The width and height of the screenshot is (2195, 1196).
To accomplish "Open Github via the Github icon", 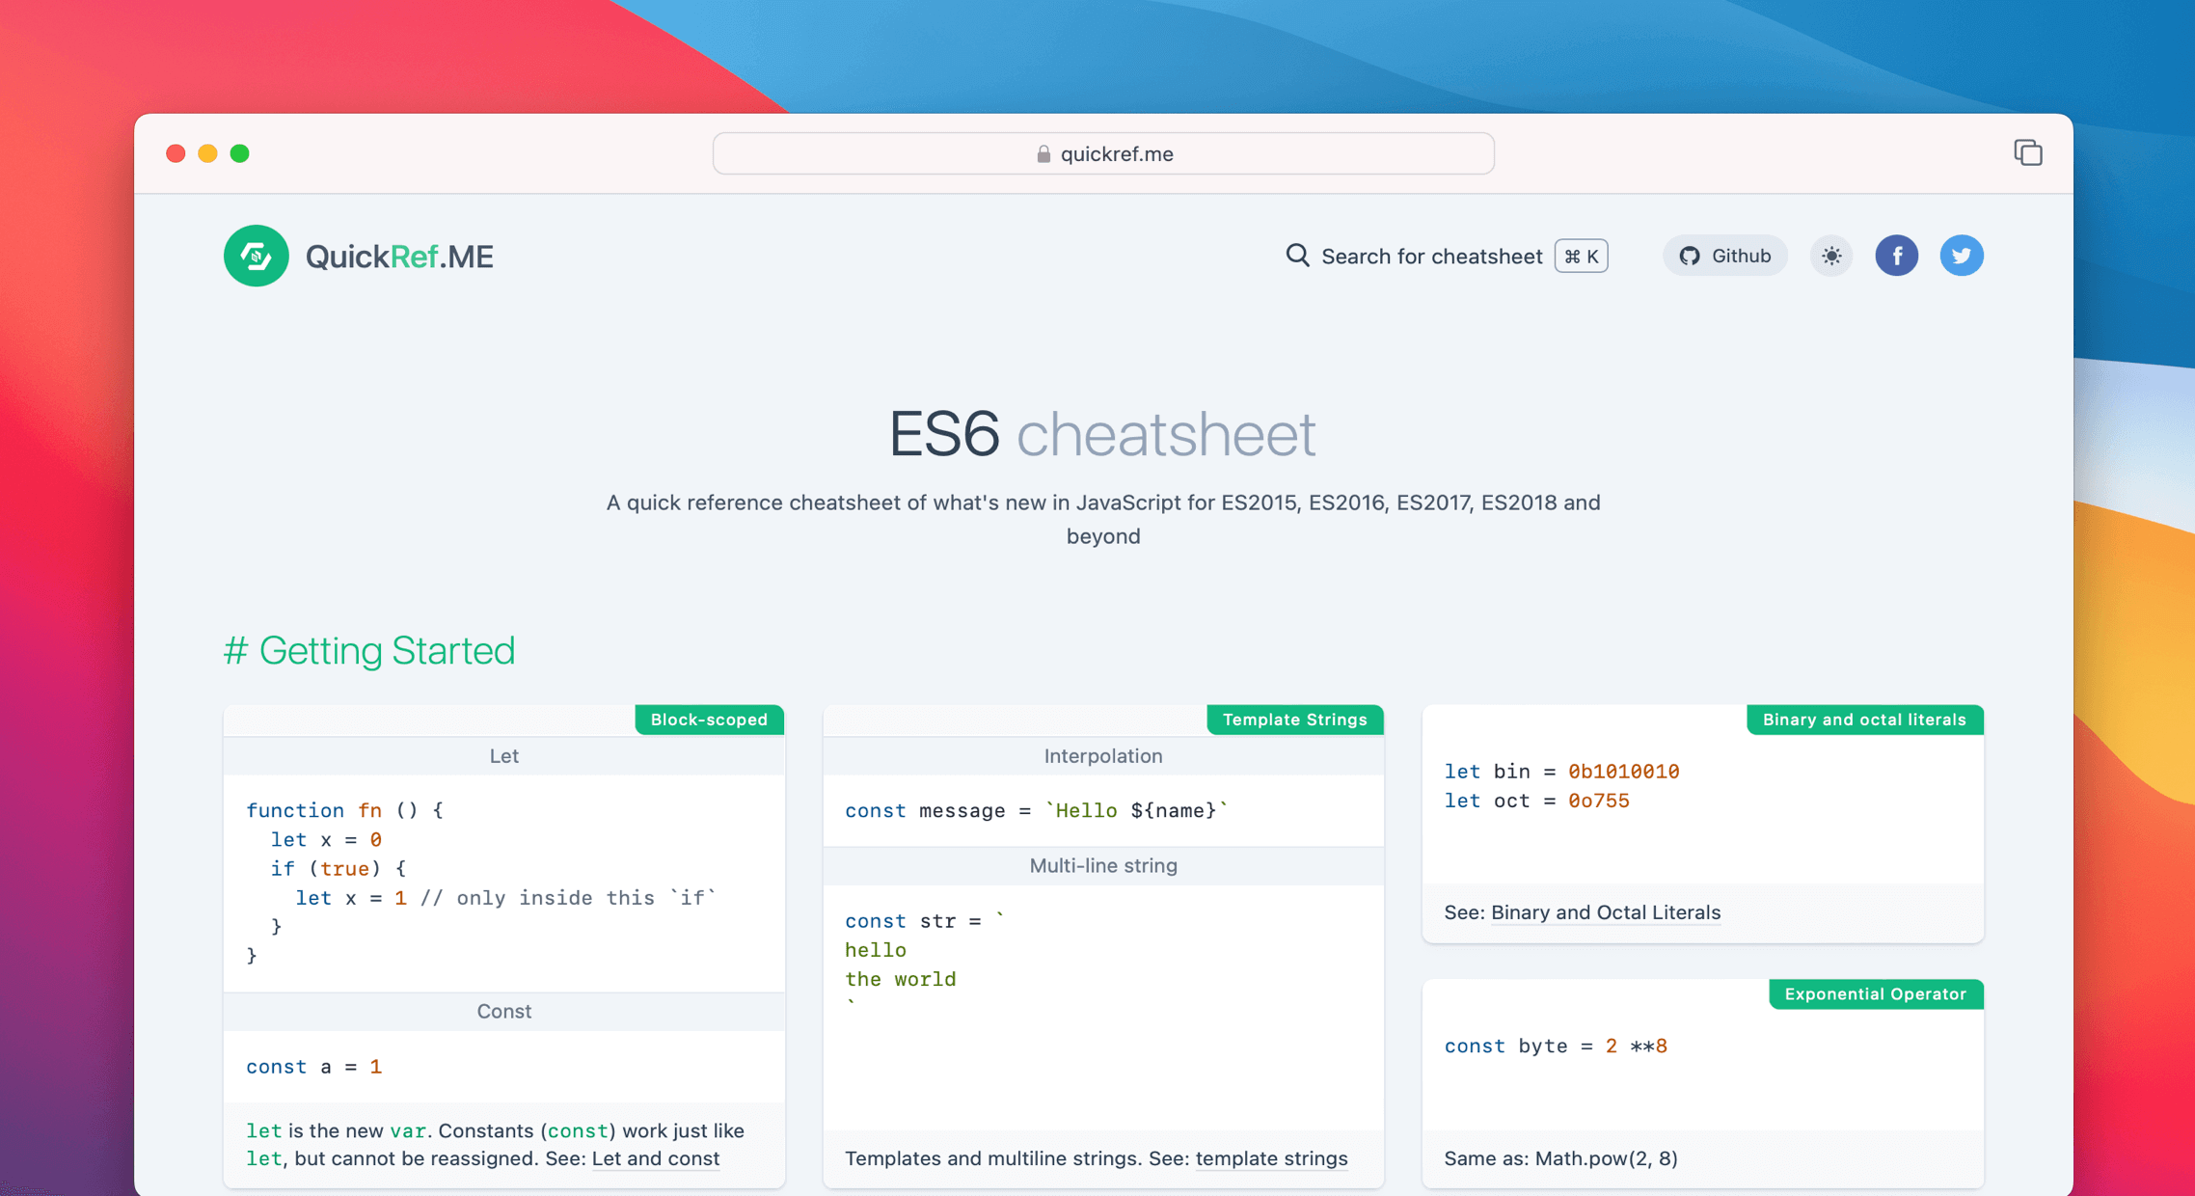I will 1690,256.
